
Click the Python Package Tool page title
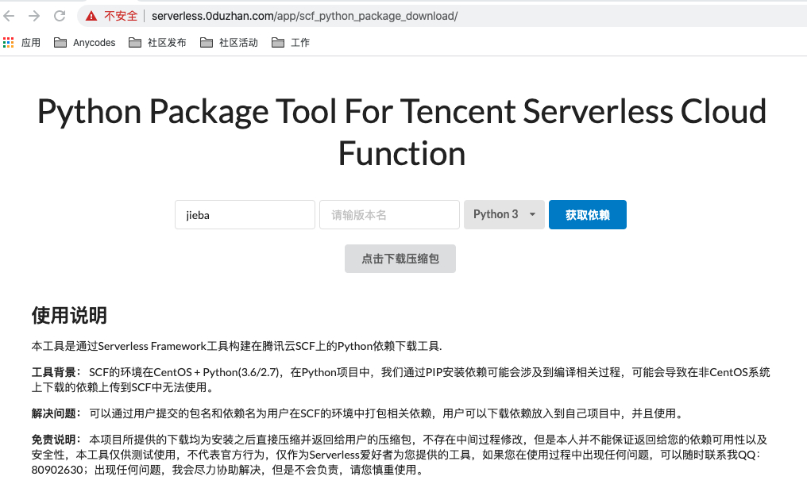(402, 133)
